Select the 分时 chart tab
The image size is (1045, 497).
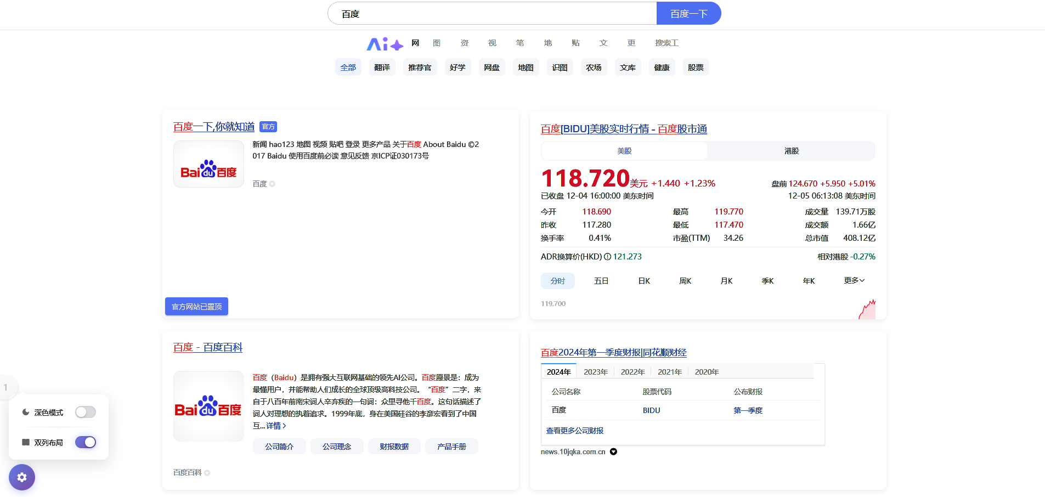[x=558, y=281]
